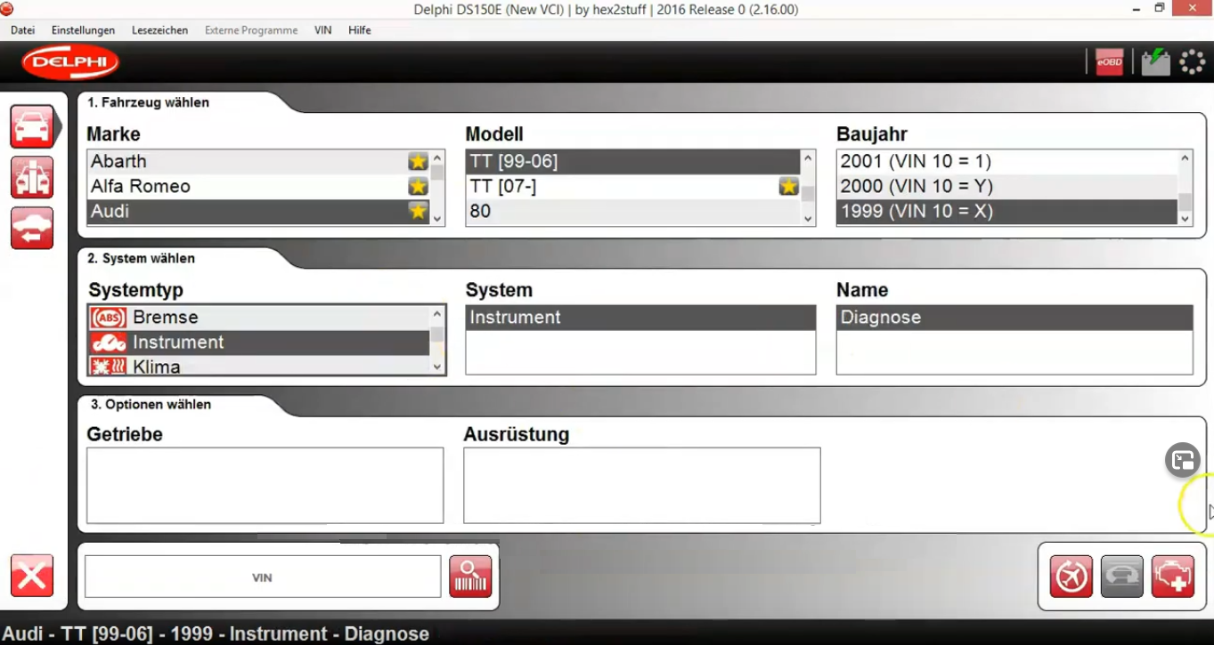Select Audi in Marke list
This screenshot has width=1214, height=645.
pos(258,211)
